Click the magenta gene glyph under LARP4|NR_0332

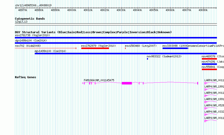click(x=211, y=115)
